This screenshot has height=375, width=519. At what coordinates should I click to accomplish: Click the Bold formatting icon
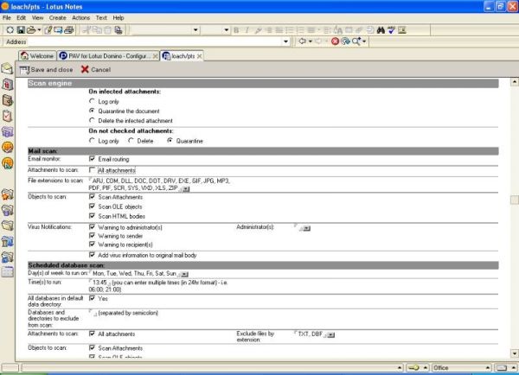pyautogui.click(x=237, y=29)
